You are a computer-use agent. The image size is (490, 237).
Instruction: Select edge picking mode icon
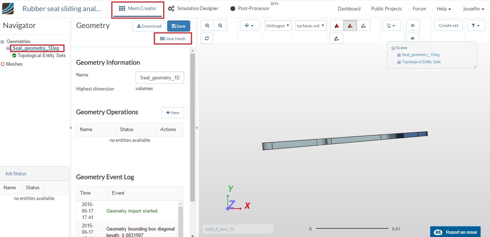coord(363,25)
